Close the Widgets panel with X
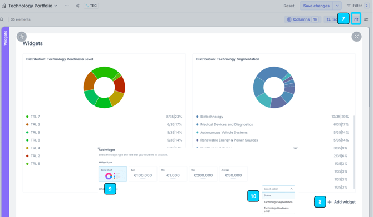Viewport: 373px width, 217px height. (x=356, y=37)
